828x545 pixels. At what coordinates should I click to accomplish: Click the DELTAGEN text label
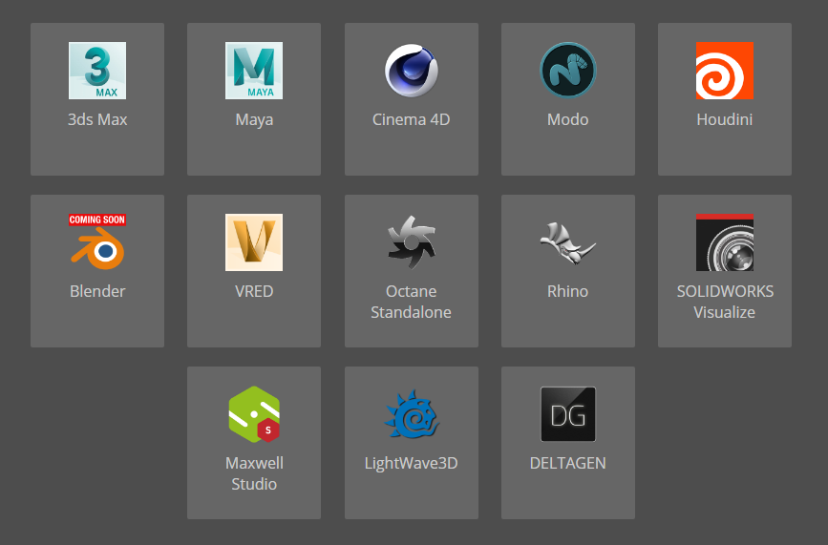tap(567, 463)
